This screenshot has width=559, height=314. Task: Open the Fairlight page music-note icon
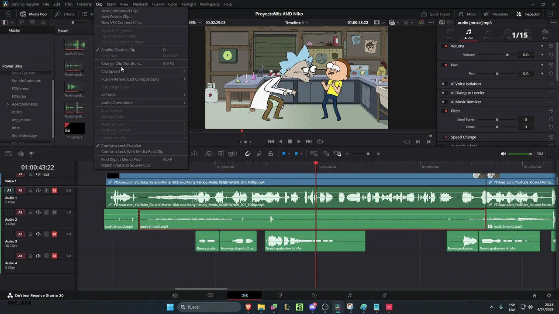click(x=349, y=295)
